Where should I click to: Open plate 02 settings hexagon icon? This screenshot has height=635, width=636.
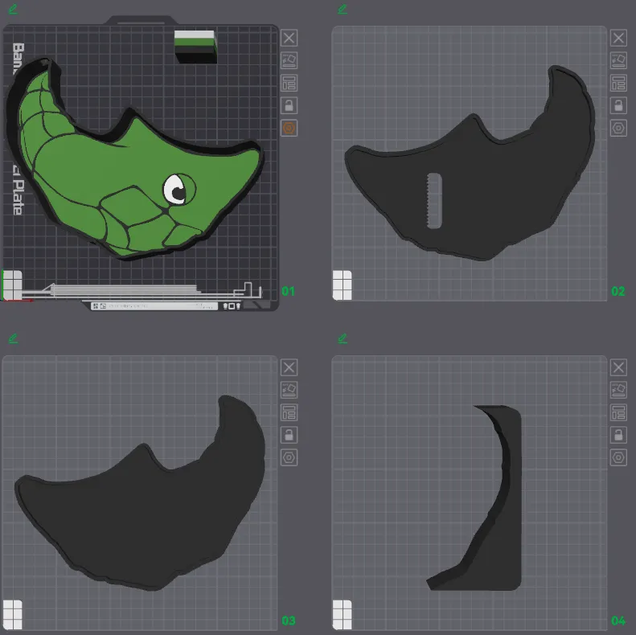tap(618, 128)
